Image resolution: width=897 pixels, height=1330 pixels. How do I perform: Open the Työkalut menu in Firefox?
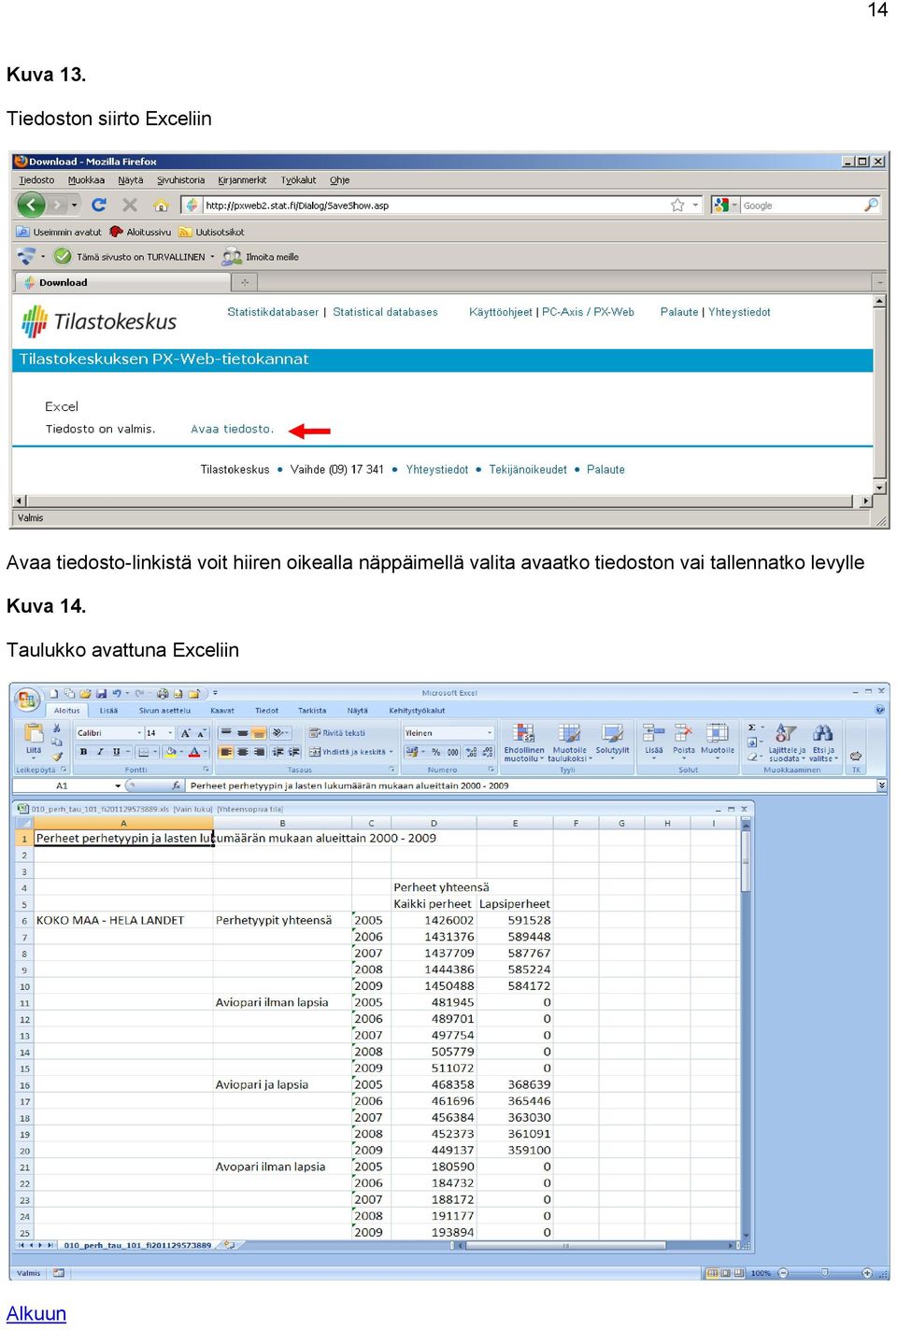coord(299,180)
